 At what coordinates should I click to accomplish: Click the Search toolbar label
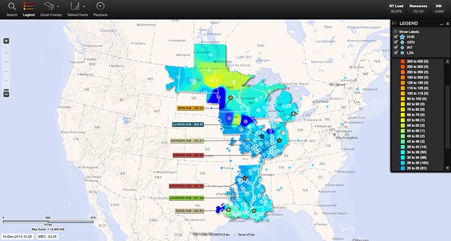click(12, 15)
